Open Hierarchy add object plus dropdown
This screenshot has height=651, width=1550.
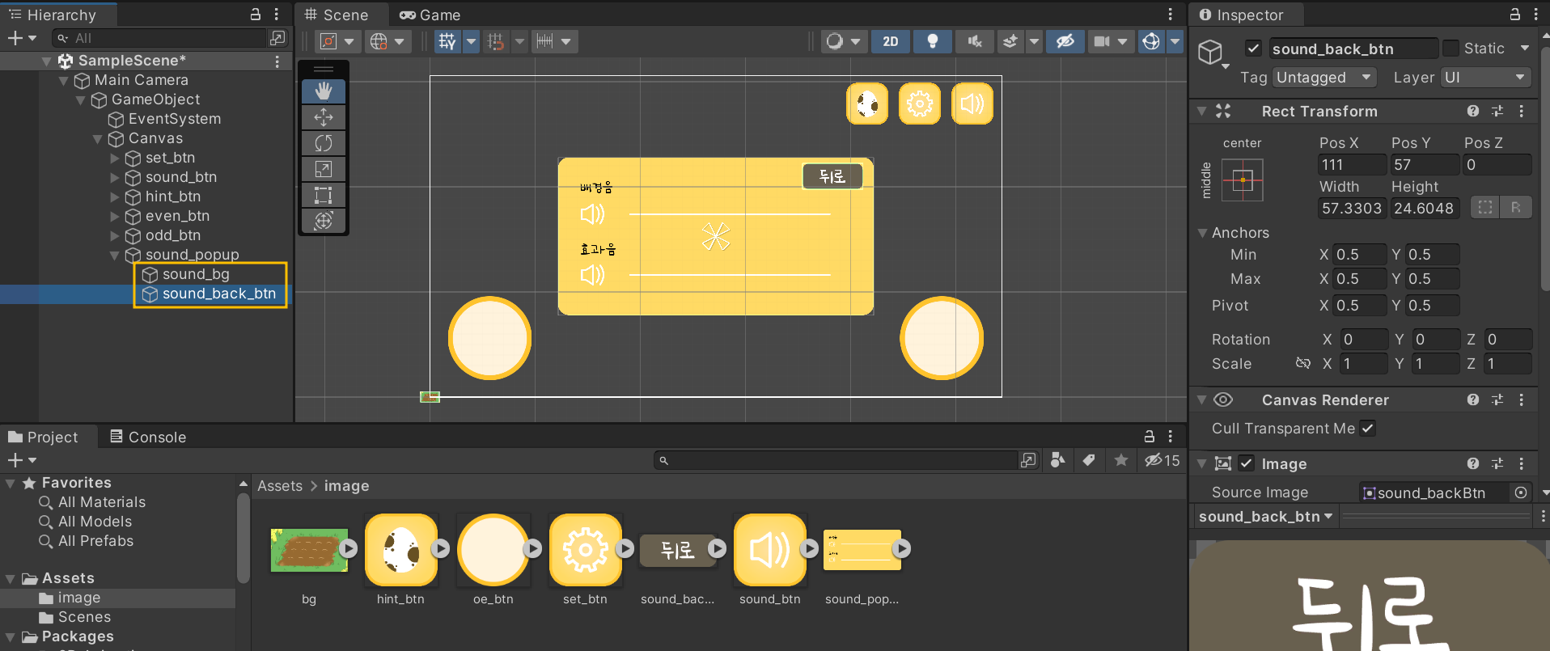[x=22, y=38]
